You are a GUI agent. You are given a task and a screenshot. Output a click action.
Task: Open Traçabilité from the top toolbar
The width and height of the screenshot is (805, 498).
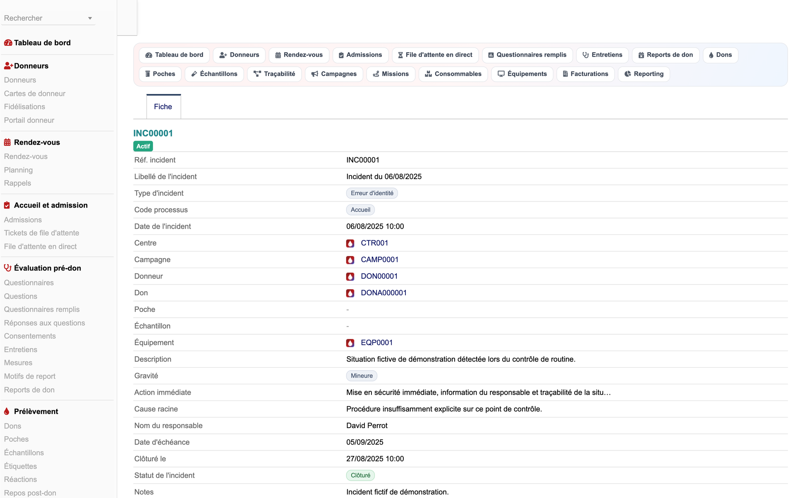click(x=274, y=74)
